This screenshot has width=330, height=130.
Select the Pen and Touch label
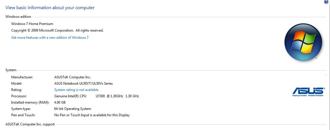(x=23, y=115)
